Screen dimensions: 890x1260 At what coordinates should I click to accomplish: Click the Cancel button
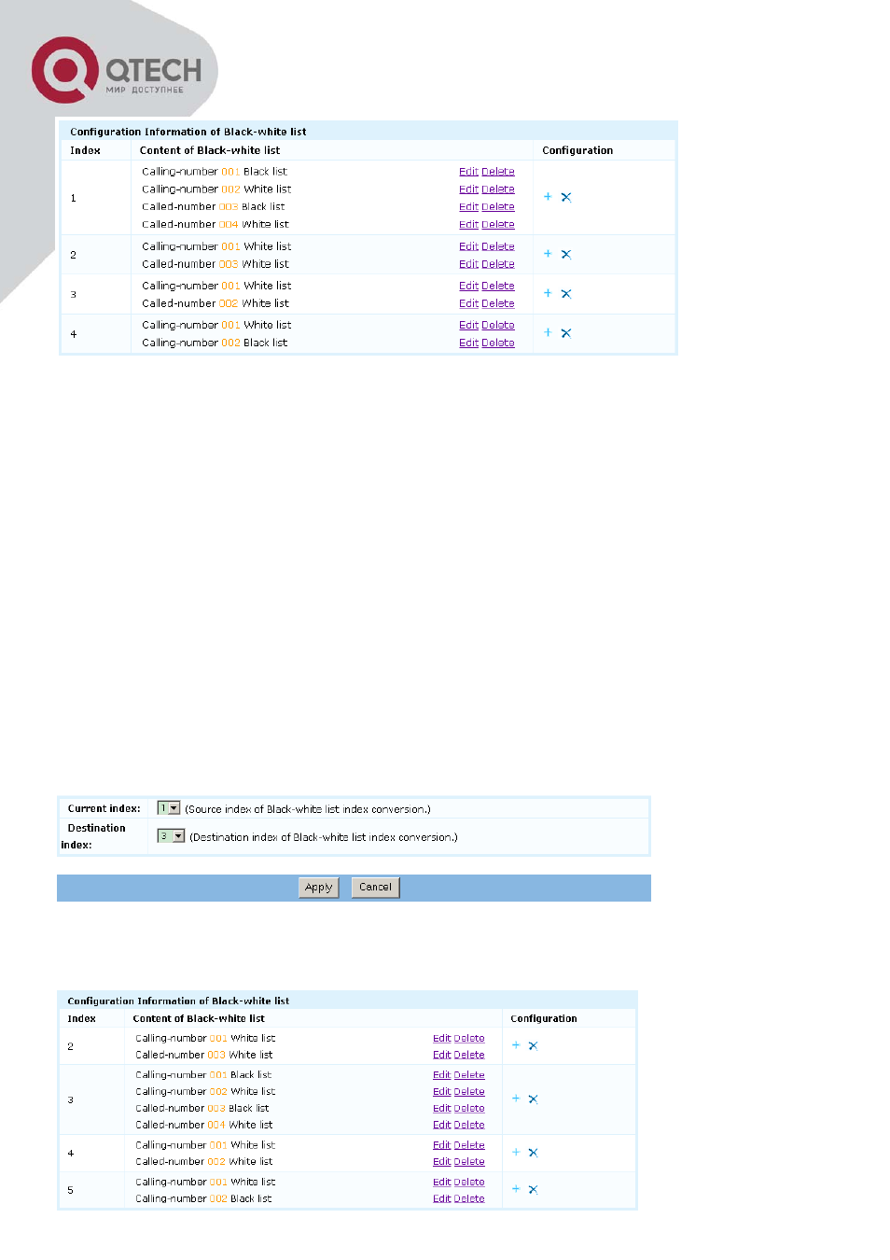[x=375, y=888]
